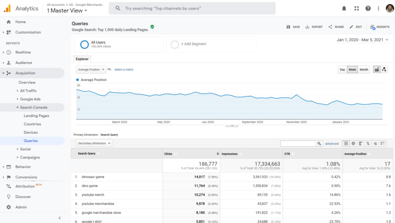
Task: Open the user account avatar
Action: point(390,8)
